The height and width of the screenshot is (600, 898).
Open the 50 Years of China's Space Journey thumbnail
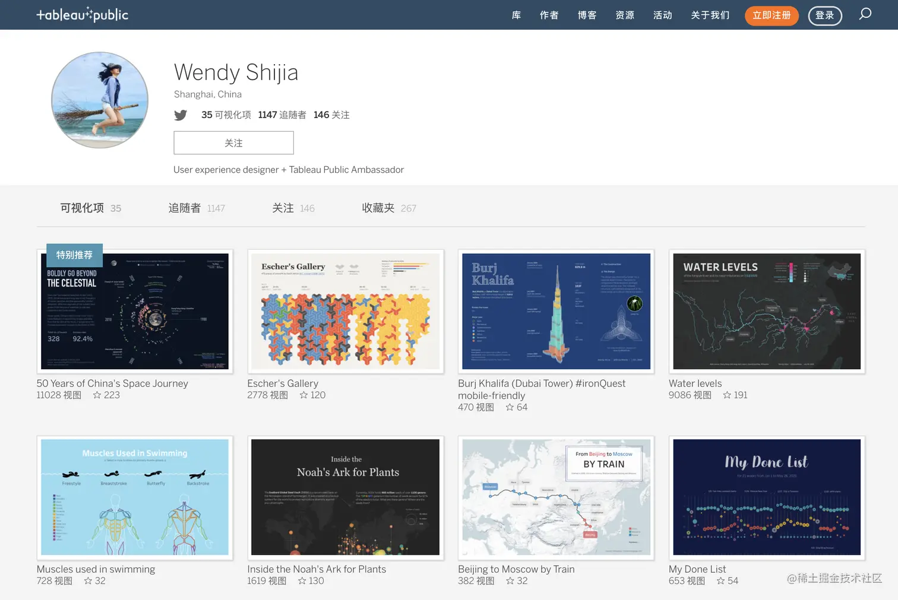tap(135, 312)
